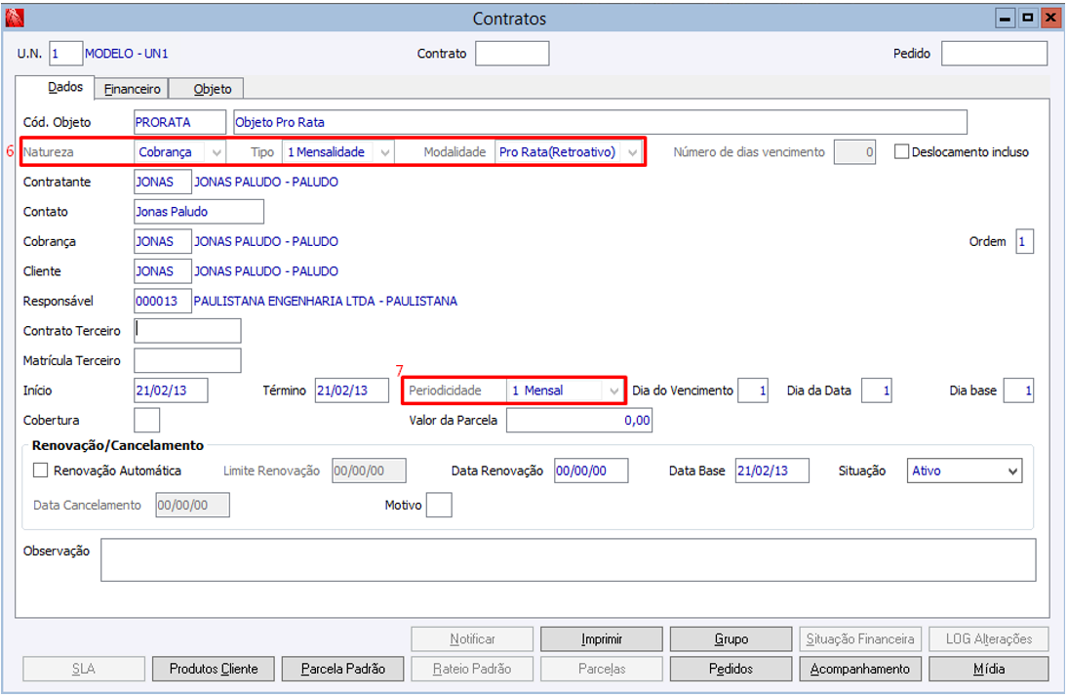The height and width of the screenshot is (697, 1068).
Task: Click the Contrato number field
Action: pos(512,53)
